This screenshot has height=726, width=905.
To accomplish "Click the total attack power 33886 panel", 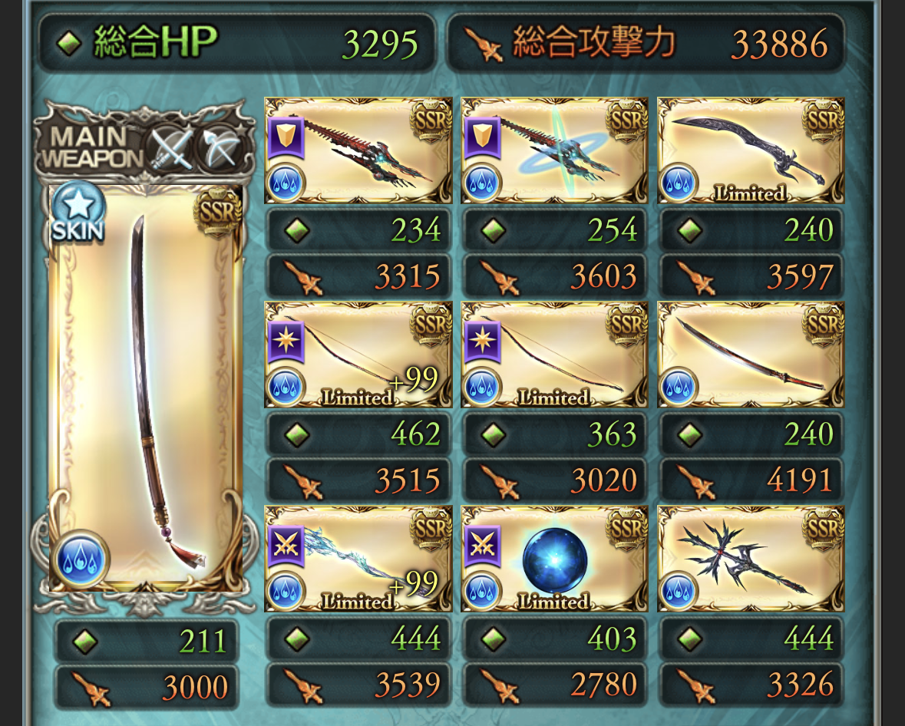I will coord(646,42).
